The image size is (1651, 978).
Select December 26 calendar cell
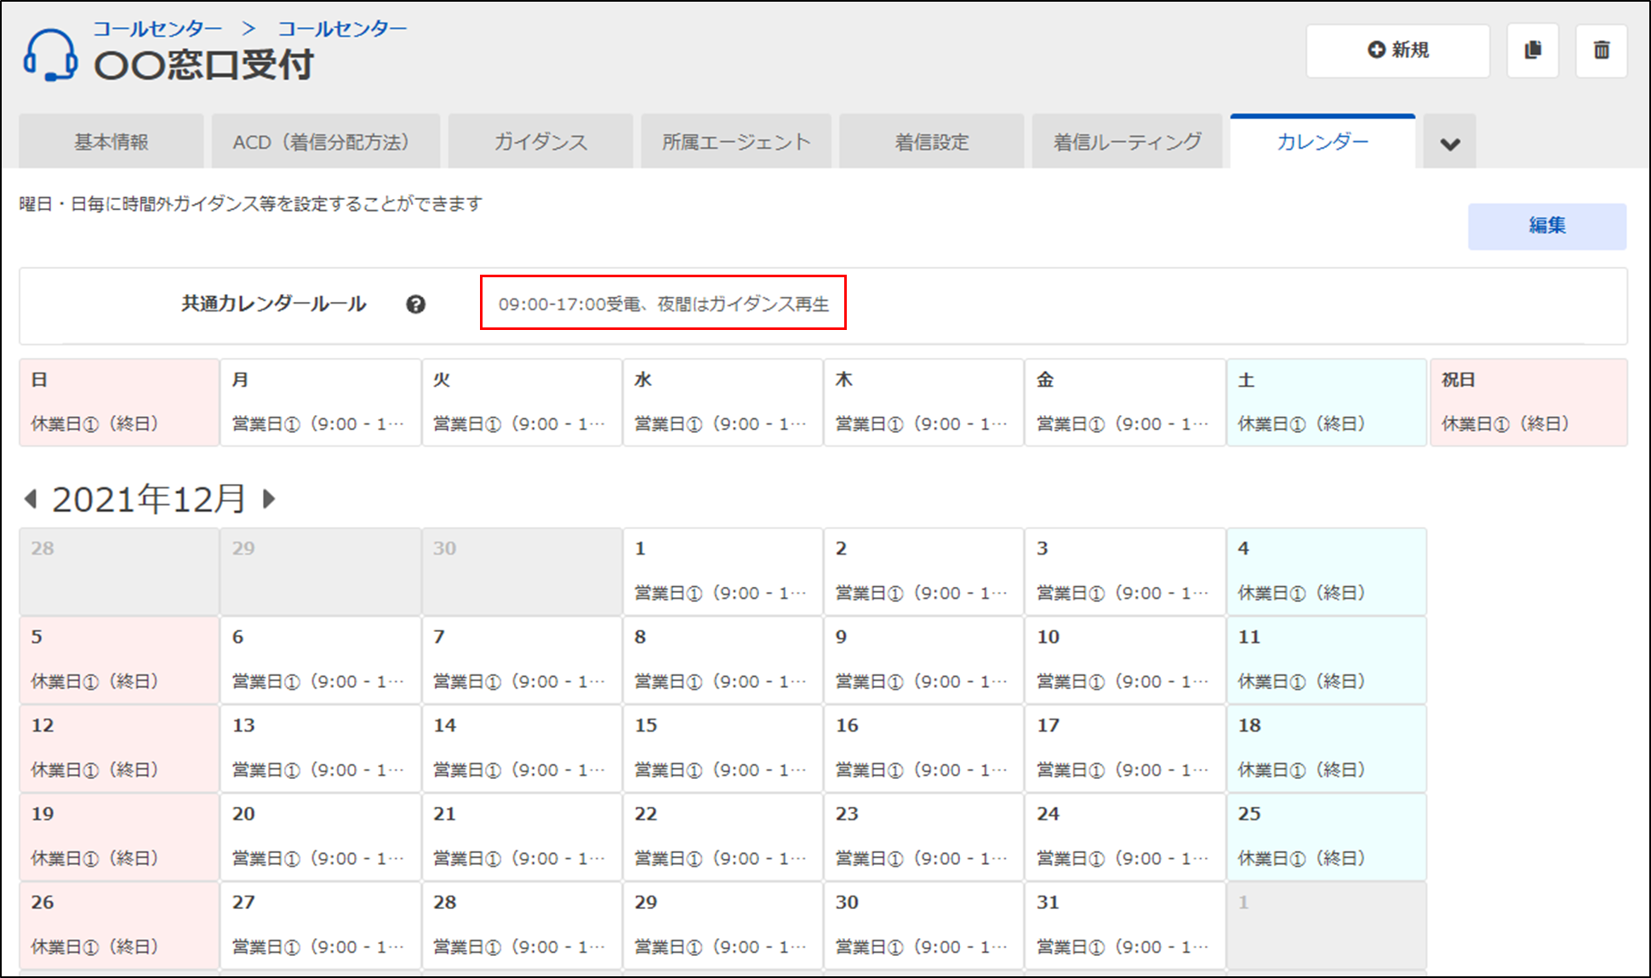[119, 925]
